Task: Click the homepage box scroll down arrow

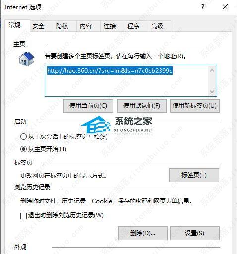Action: click(x=212, y=92)
